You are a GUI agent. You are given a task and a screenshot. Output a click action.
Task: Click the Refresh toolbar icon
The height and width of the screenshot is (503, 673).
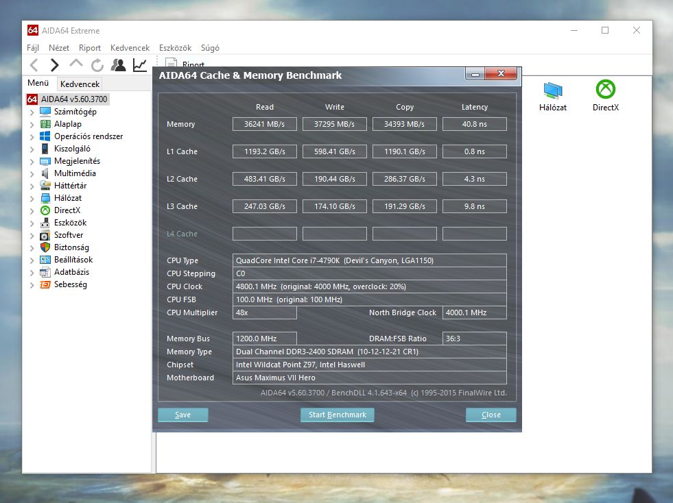(x=97, y=65)
